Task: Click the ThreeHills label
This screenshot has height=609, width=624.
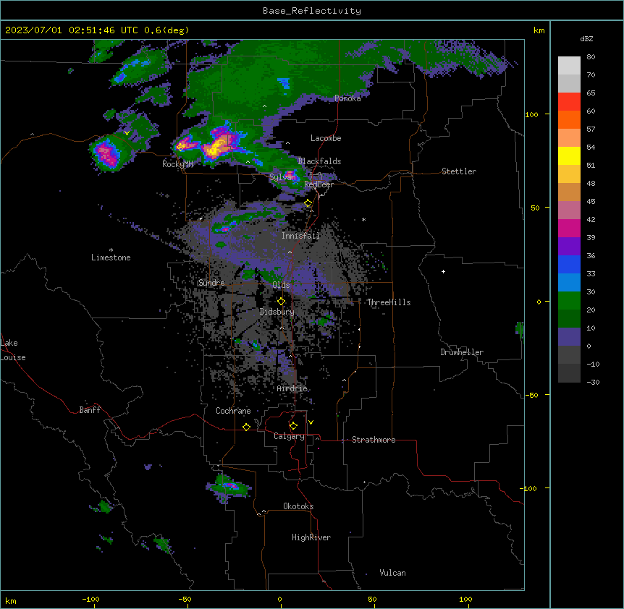Action: coord(389,302)
